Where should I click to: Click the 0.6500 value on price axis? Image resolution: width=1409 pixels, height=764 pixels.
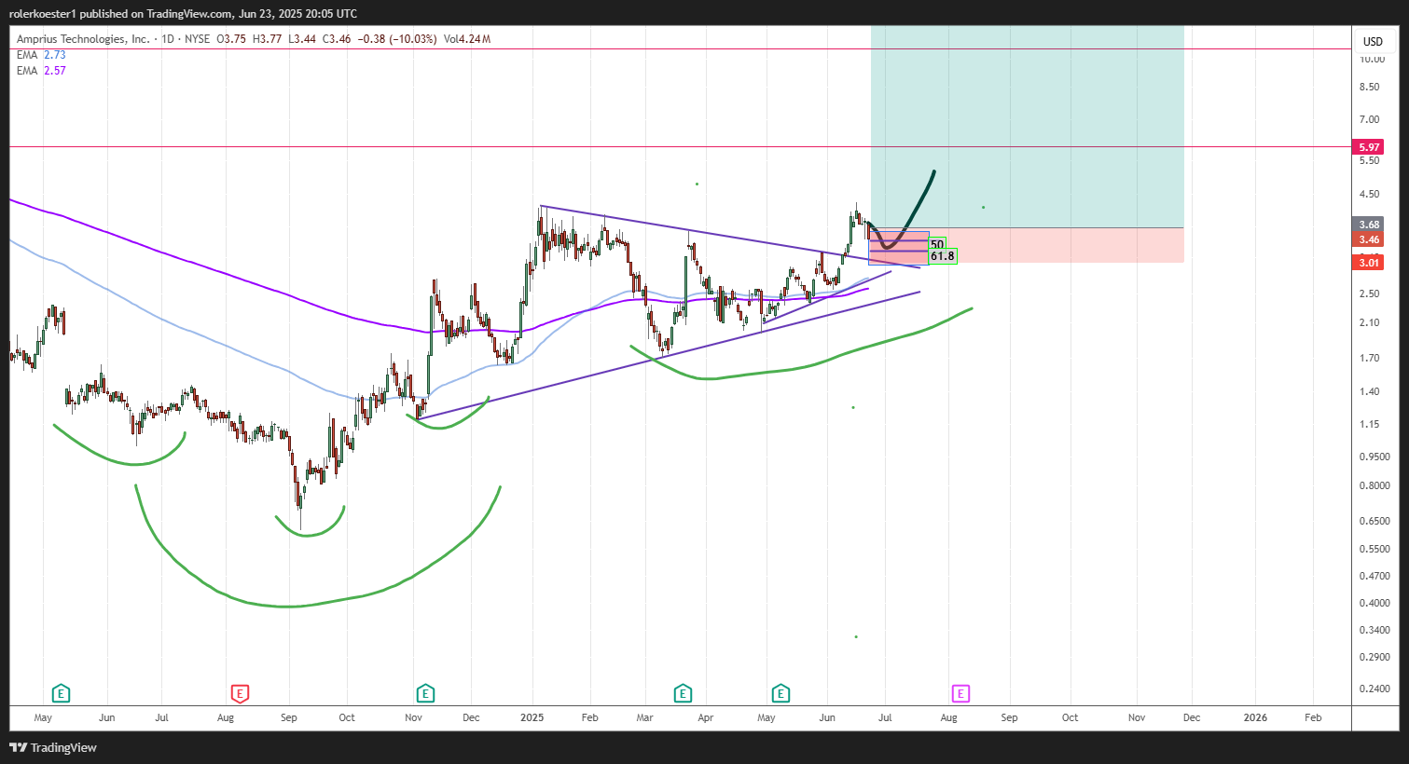click(x=1374, y=521)
